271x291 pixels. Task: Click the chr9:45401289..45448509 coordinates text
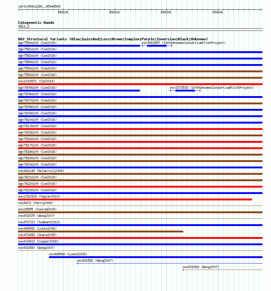coord(39,6)
